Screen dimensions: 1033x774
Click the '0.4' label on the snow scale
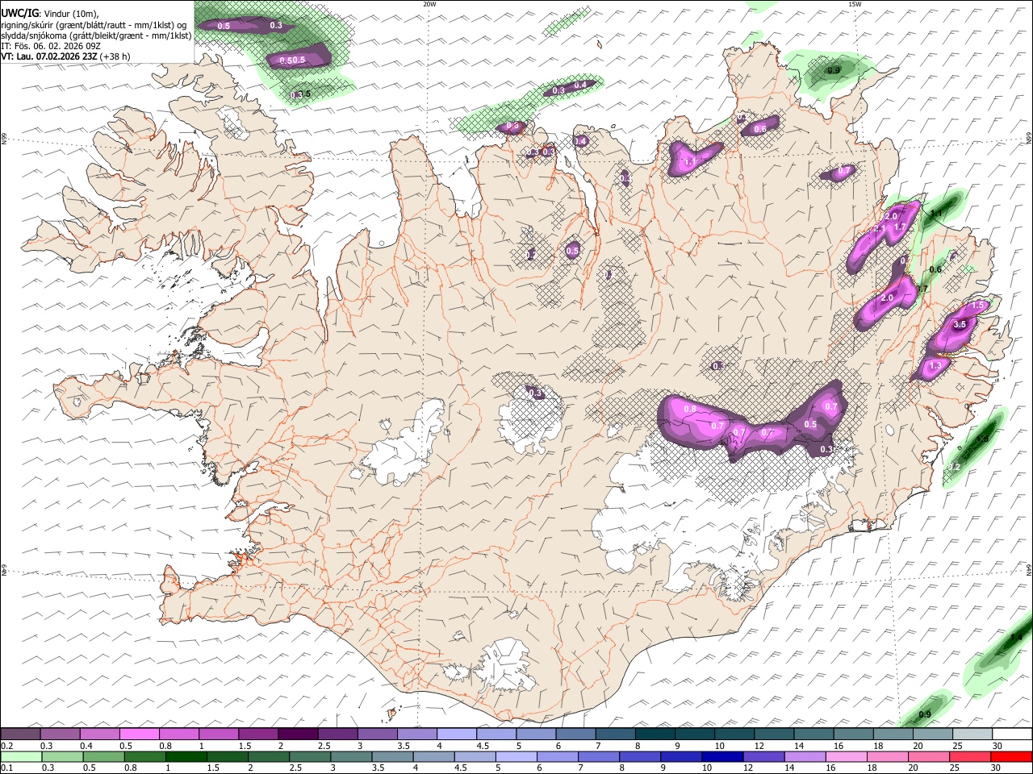[86, 746]
